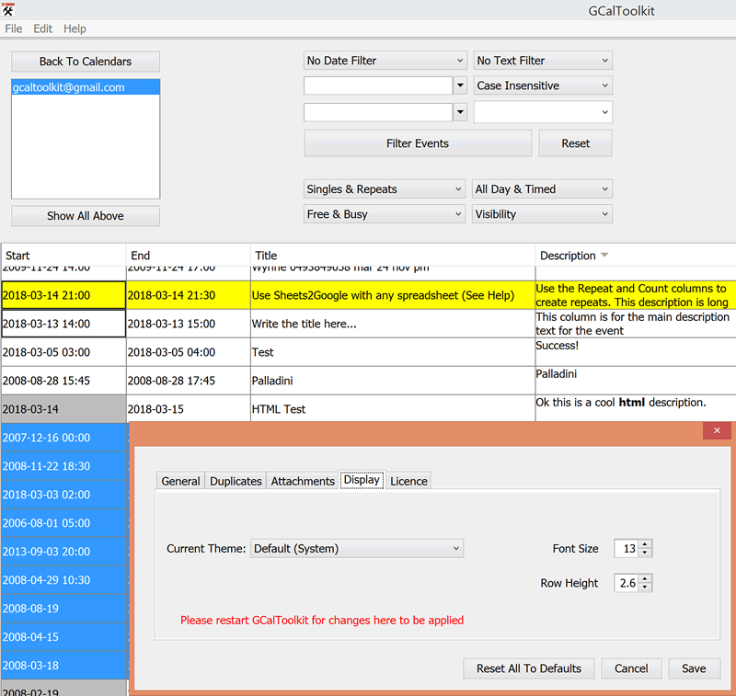Select gcaltoolkit@gmail.com in the calendar list
The image size is (736, 696).
tap(86, 87)
